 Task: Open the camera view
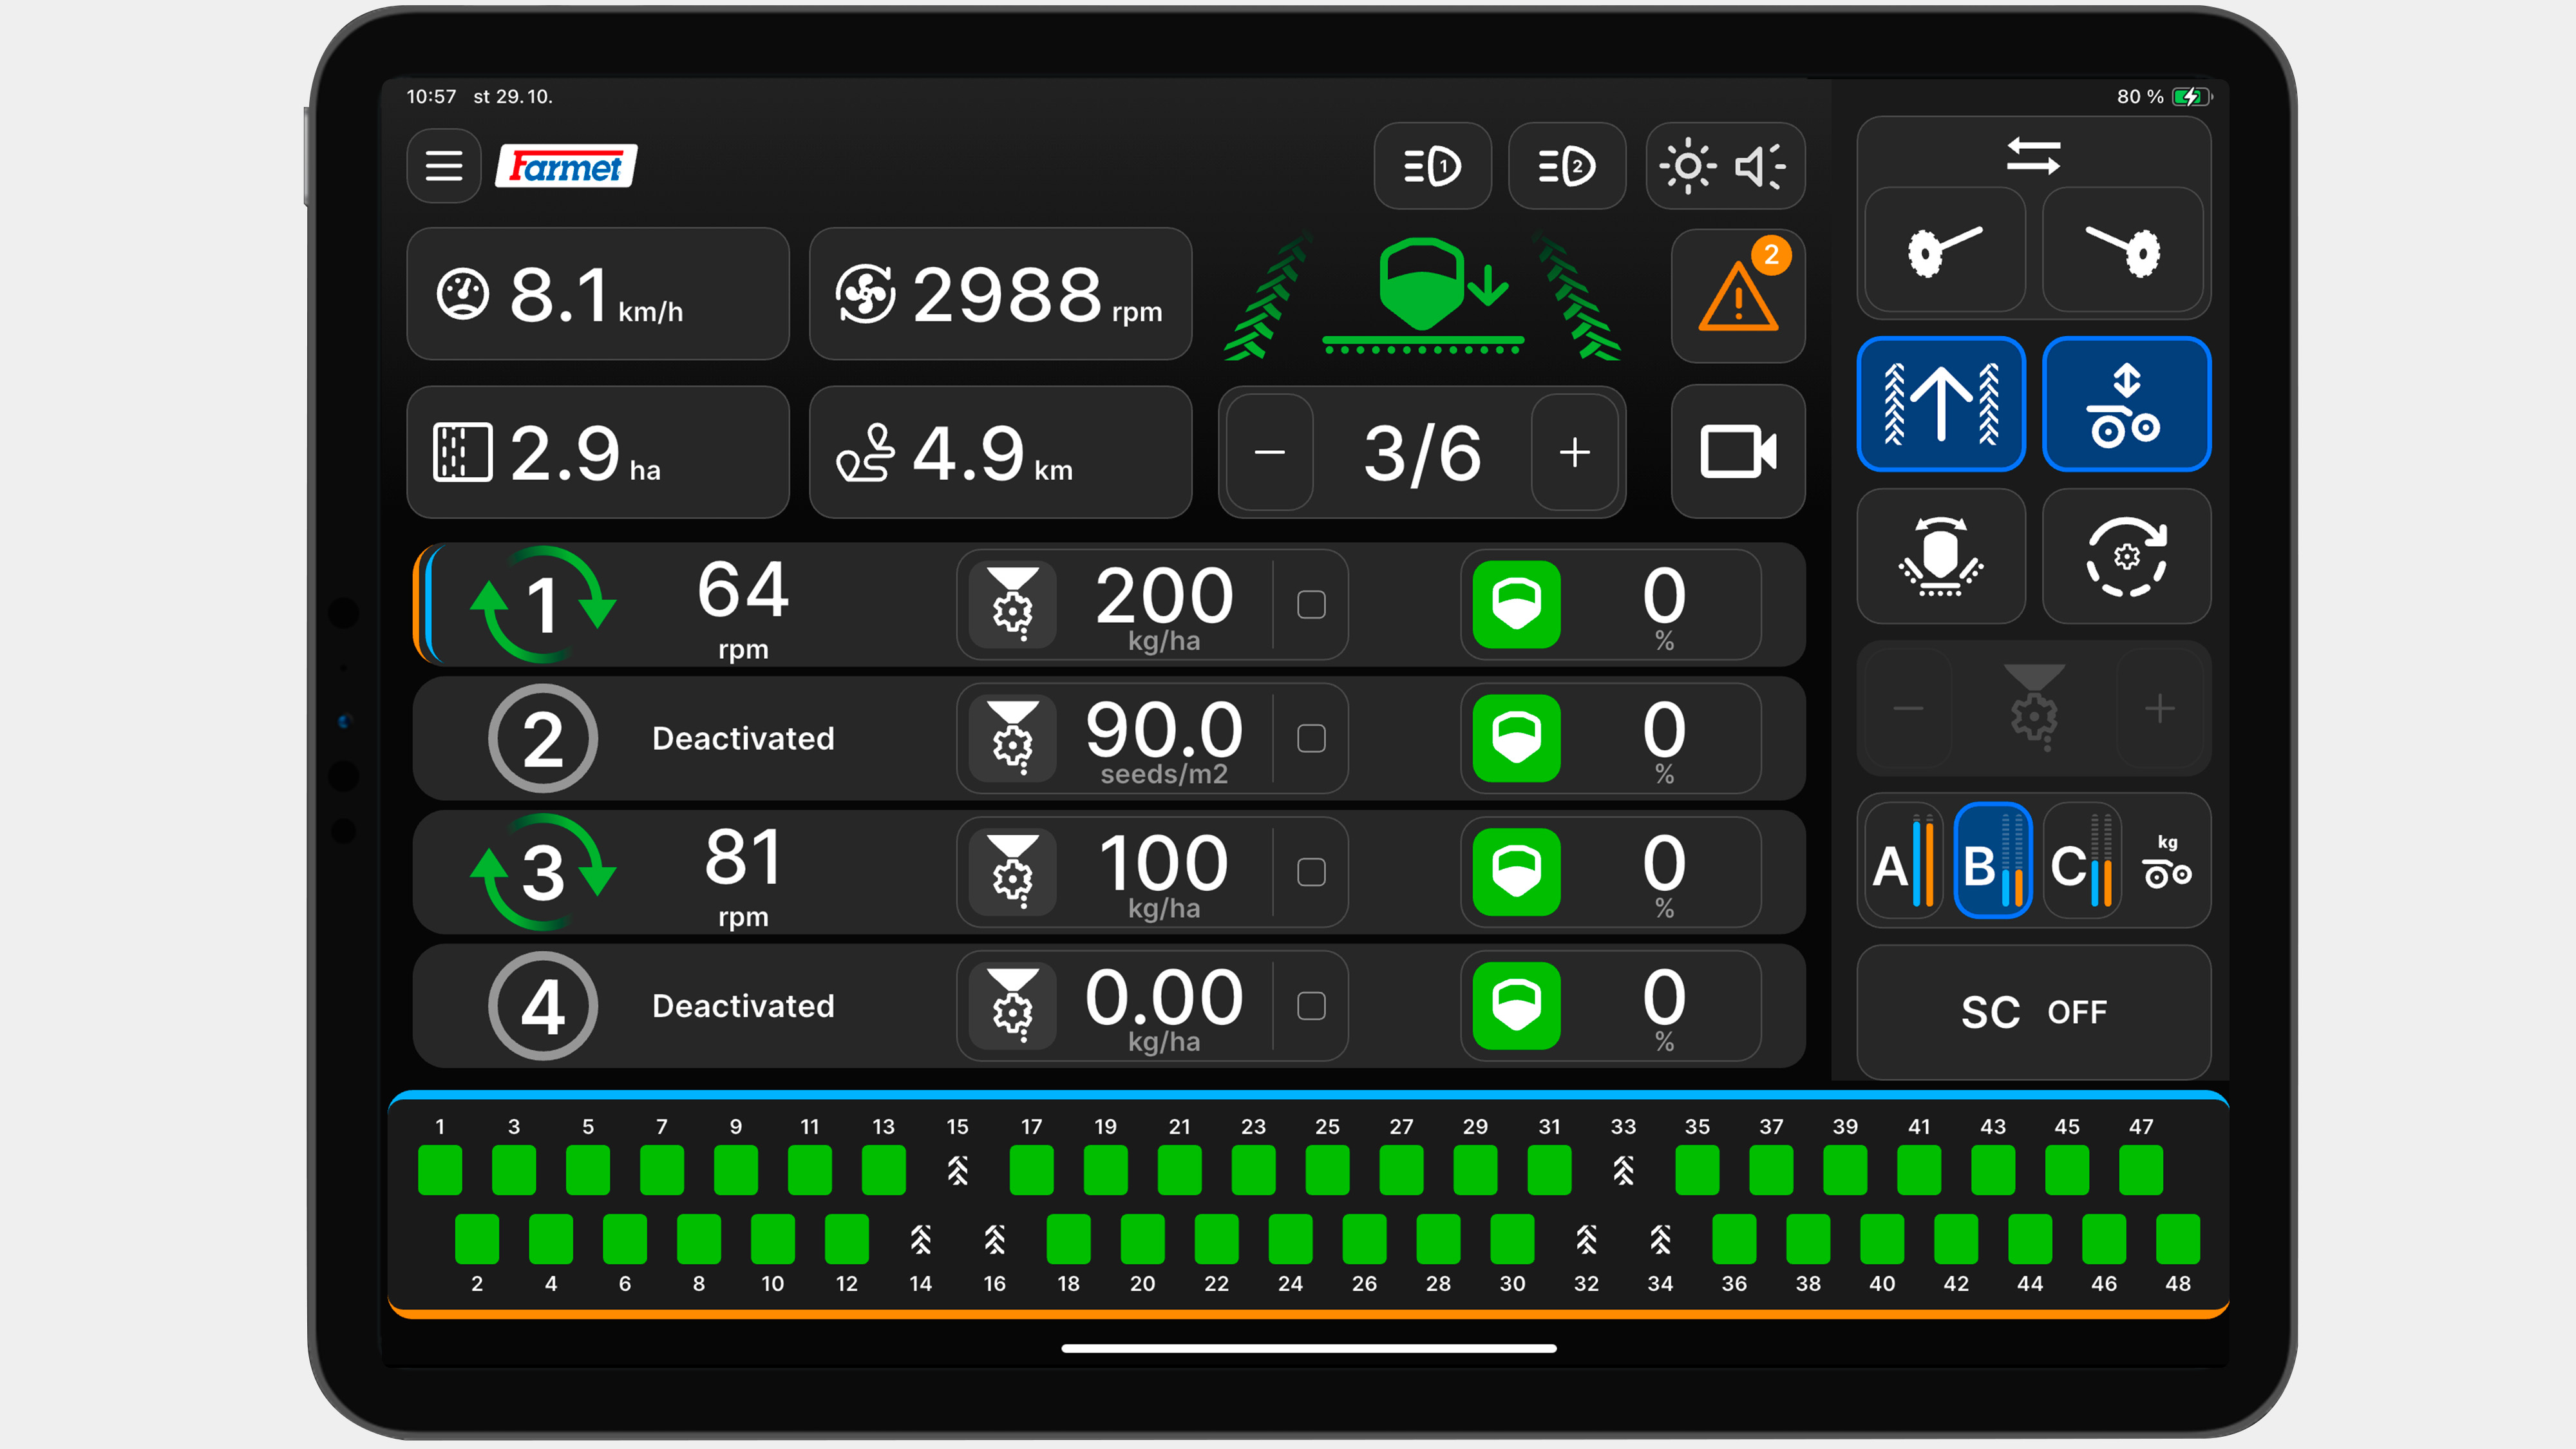click(1738, 452)
